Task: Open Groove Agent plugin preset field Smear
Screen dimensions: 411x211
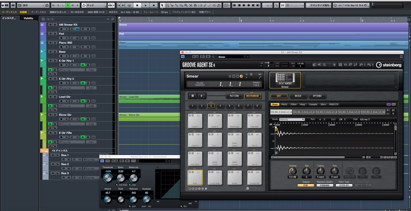Action: point(231,57)
